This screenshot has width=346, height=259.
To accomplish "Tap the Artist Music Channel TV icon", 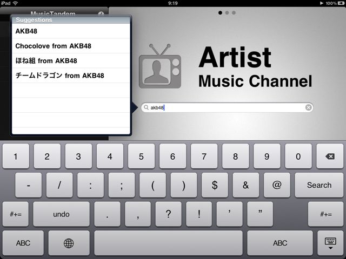I will tap(160, 66).
